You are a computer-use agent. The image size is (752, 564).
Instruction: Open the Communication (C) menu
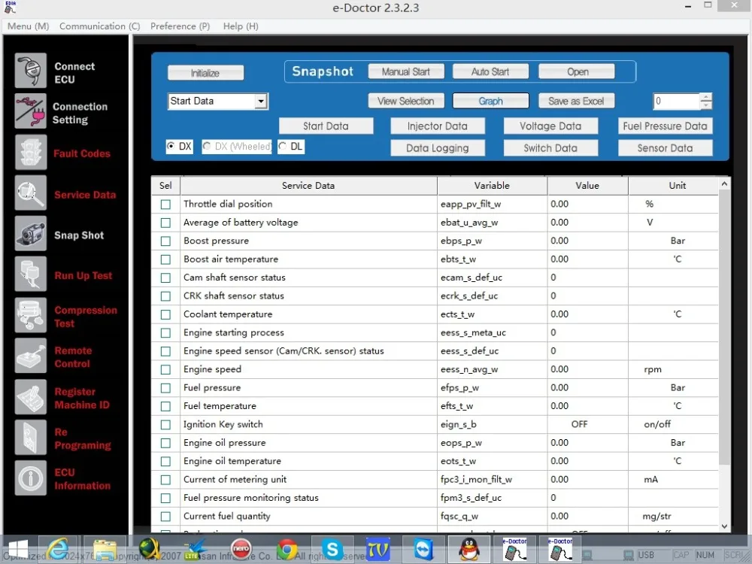100,26
